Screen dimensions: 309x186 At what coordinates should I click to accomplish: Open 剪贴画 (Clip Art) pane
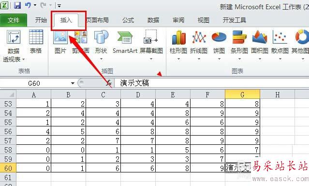[x=81, y=42]
